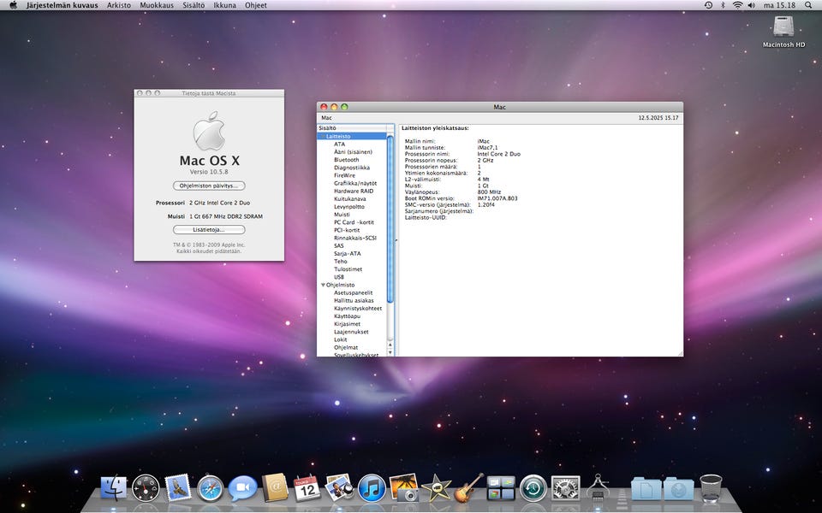Screen dimensions: 822x513
Task: Open the Ikkuna menu
Action: [x=224, y=5]
